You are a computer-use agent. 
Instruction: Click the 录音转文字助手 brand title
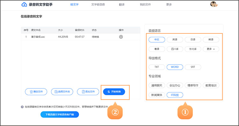tap(41, 4)
